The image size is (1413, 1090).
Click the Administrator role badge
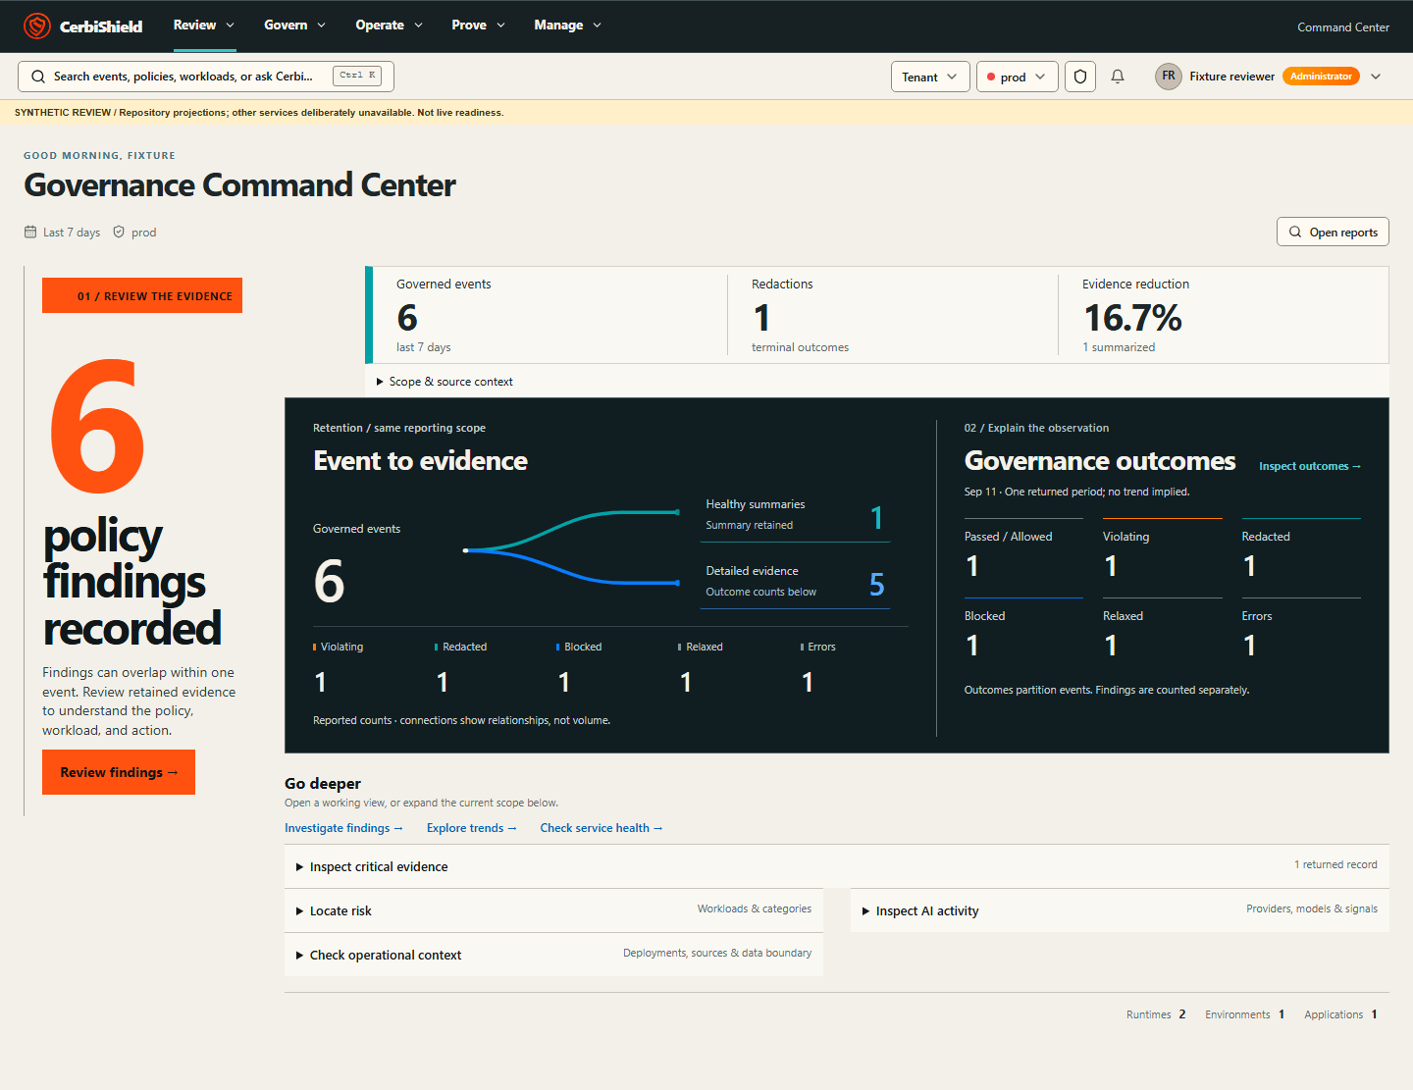(1321, 77)
